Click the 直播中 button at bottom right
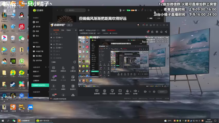The image size is (219, 123). coord(162,92)
